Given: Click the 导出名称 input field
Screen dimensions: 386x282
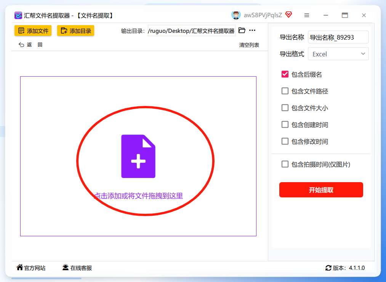Looking at the screenshot, I should [338, 37].
